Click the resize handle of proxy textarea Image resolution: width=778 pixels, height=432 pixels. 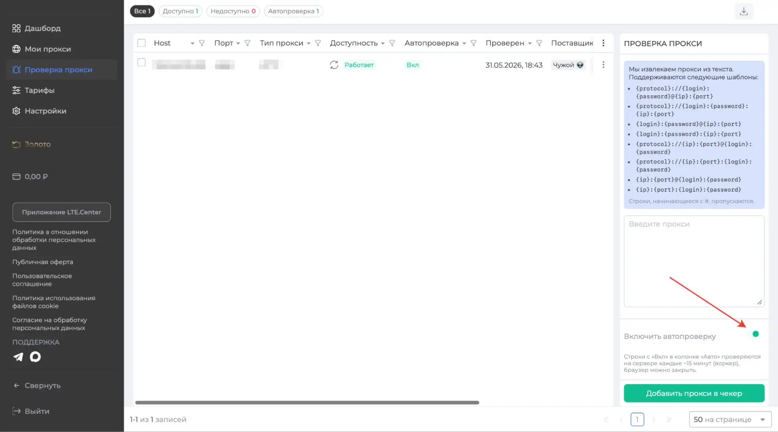[x=759, y=302]
